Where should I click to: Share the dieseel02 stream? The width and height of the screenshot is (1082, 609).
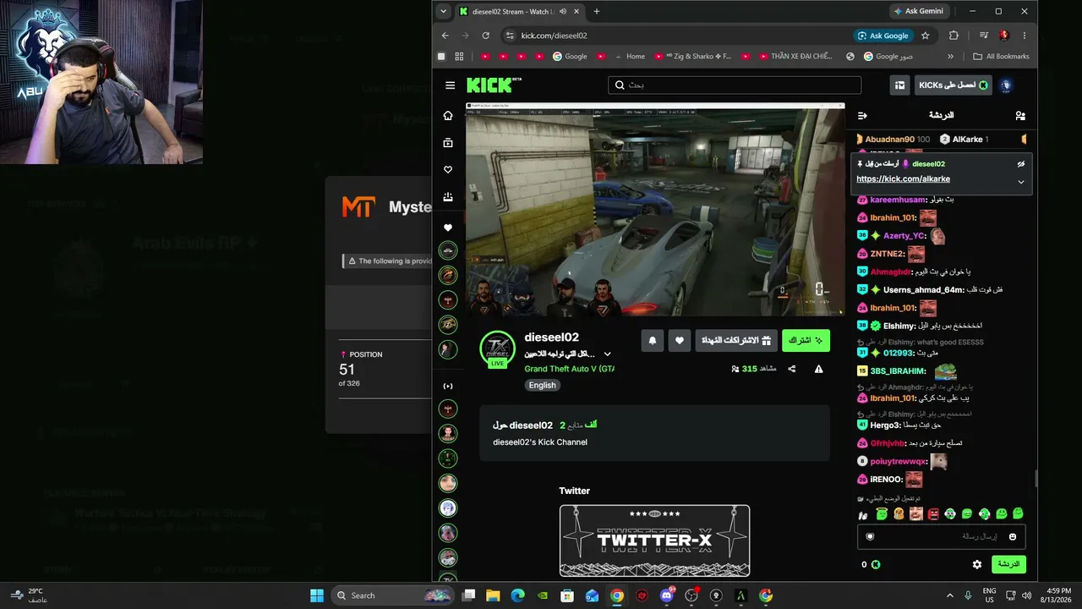tap(792, 369)
